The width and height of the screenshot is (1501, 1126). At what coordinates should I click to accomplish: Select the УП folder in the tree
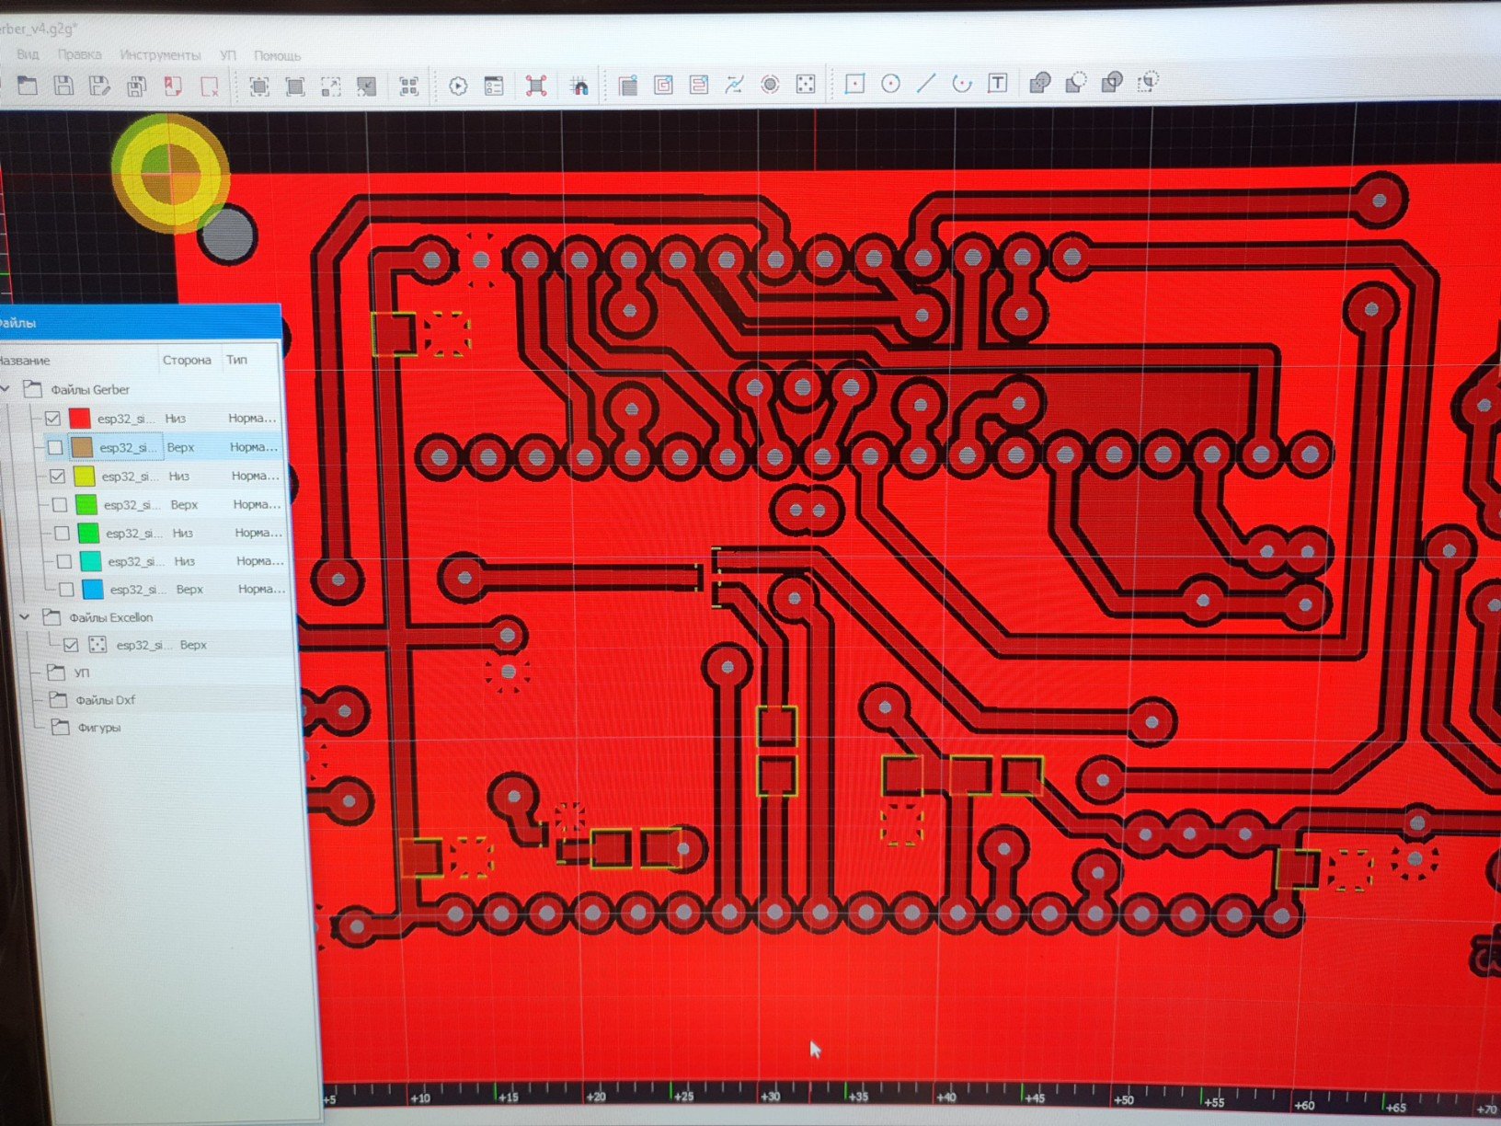[82, 673]
